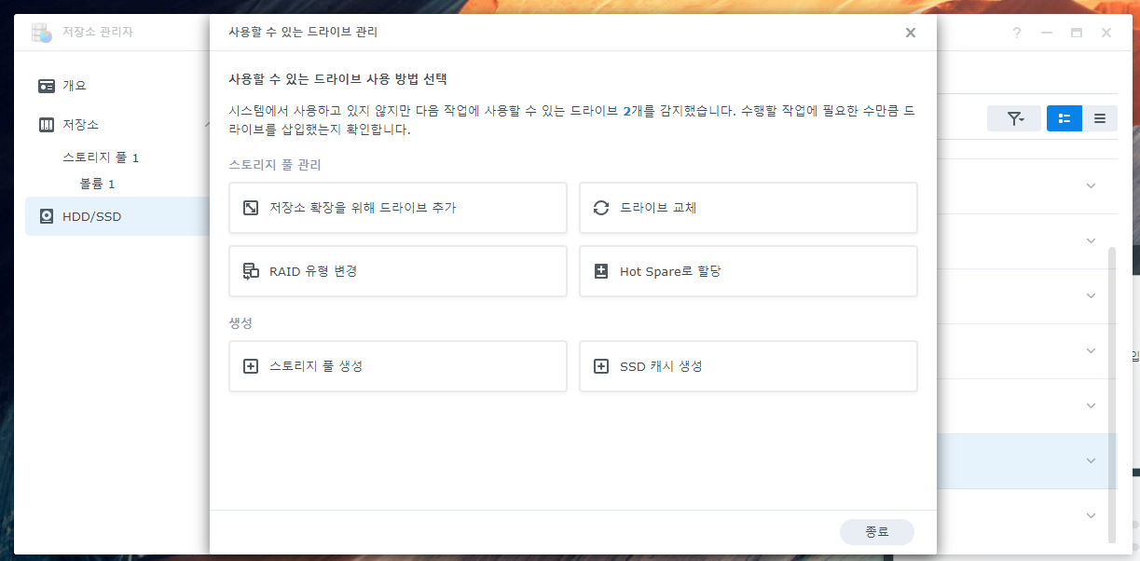Expand the topmost drive row chevron
The image size is (1140, 561).
coord(1091,185)
